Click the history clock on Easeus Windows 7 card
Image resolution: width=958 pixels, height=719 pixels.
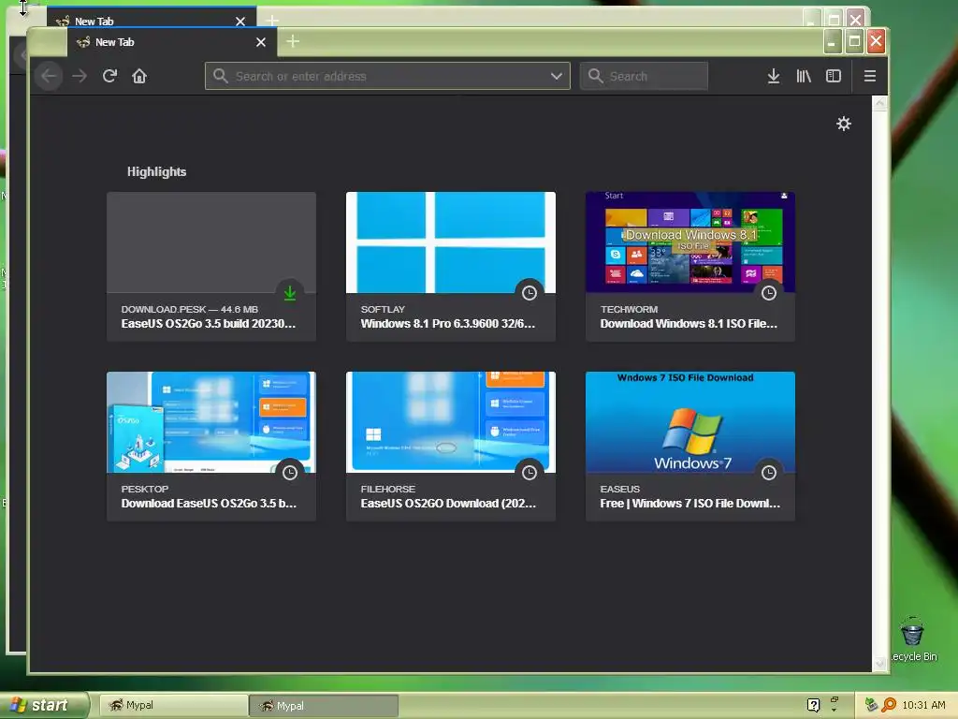tap(769, 473)
